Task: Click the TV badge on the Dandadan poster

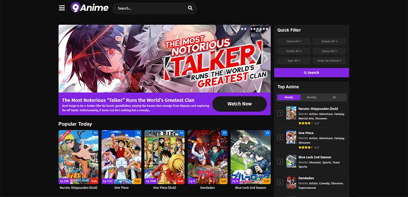Action: pos(224,133)
